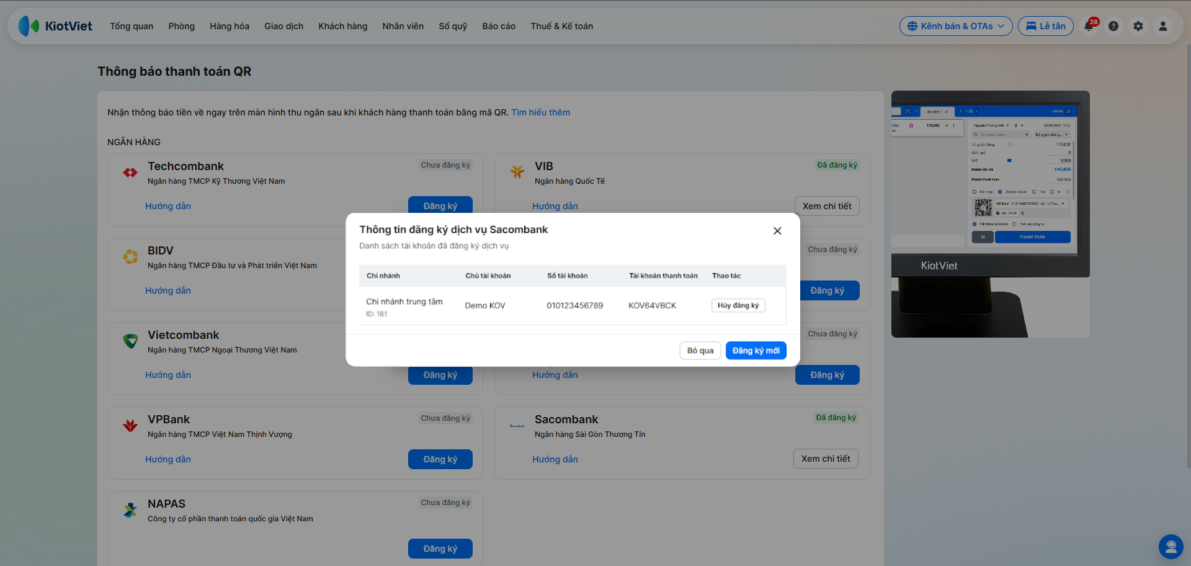This screenshot has width=1191, height=566.
Task: Click the KiotViet logo
Action: pyautogui.click(x=55, y=26)
